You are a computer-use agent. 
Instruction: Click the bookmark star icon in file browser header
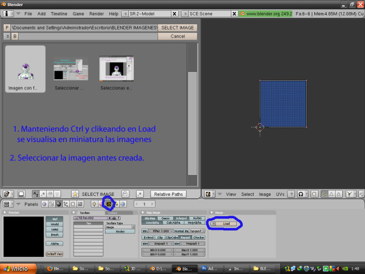(x=75, y=194)
